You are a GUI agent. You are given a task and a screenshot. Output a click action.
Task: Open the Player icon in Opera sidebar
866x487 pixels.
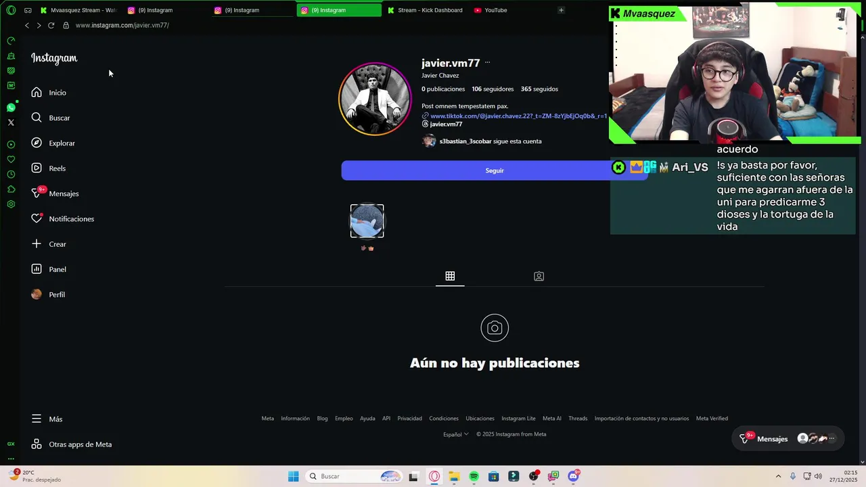11,145
